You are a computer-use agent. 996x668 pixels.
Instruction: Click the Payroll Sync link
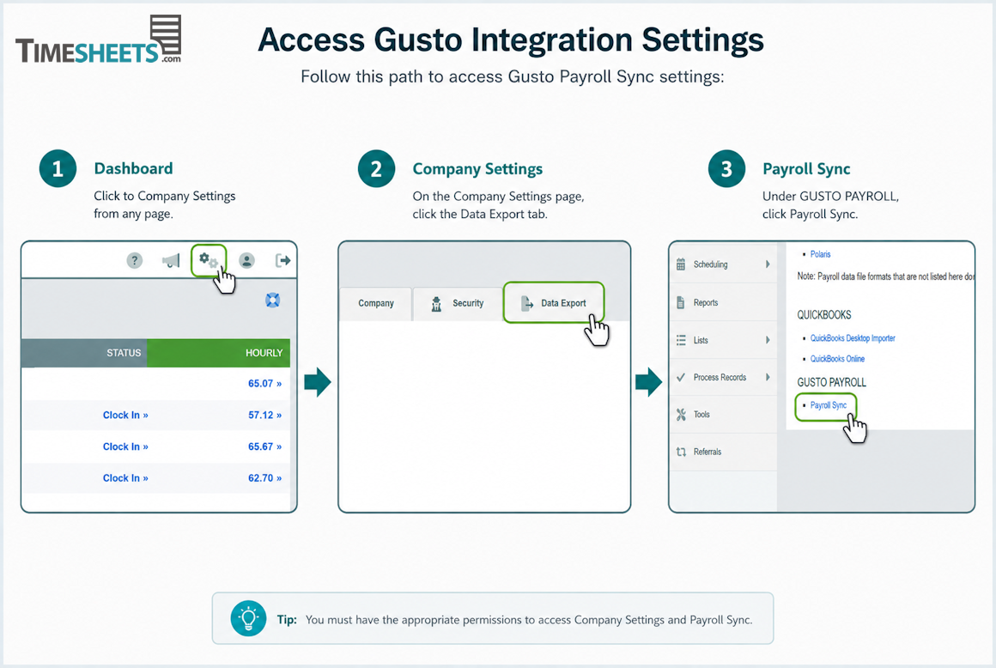pyautogui.click(x=829, y=405)
